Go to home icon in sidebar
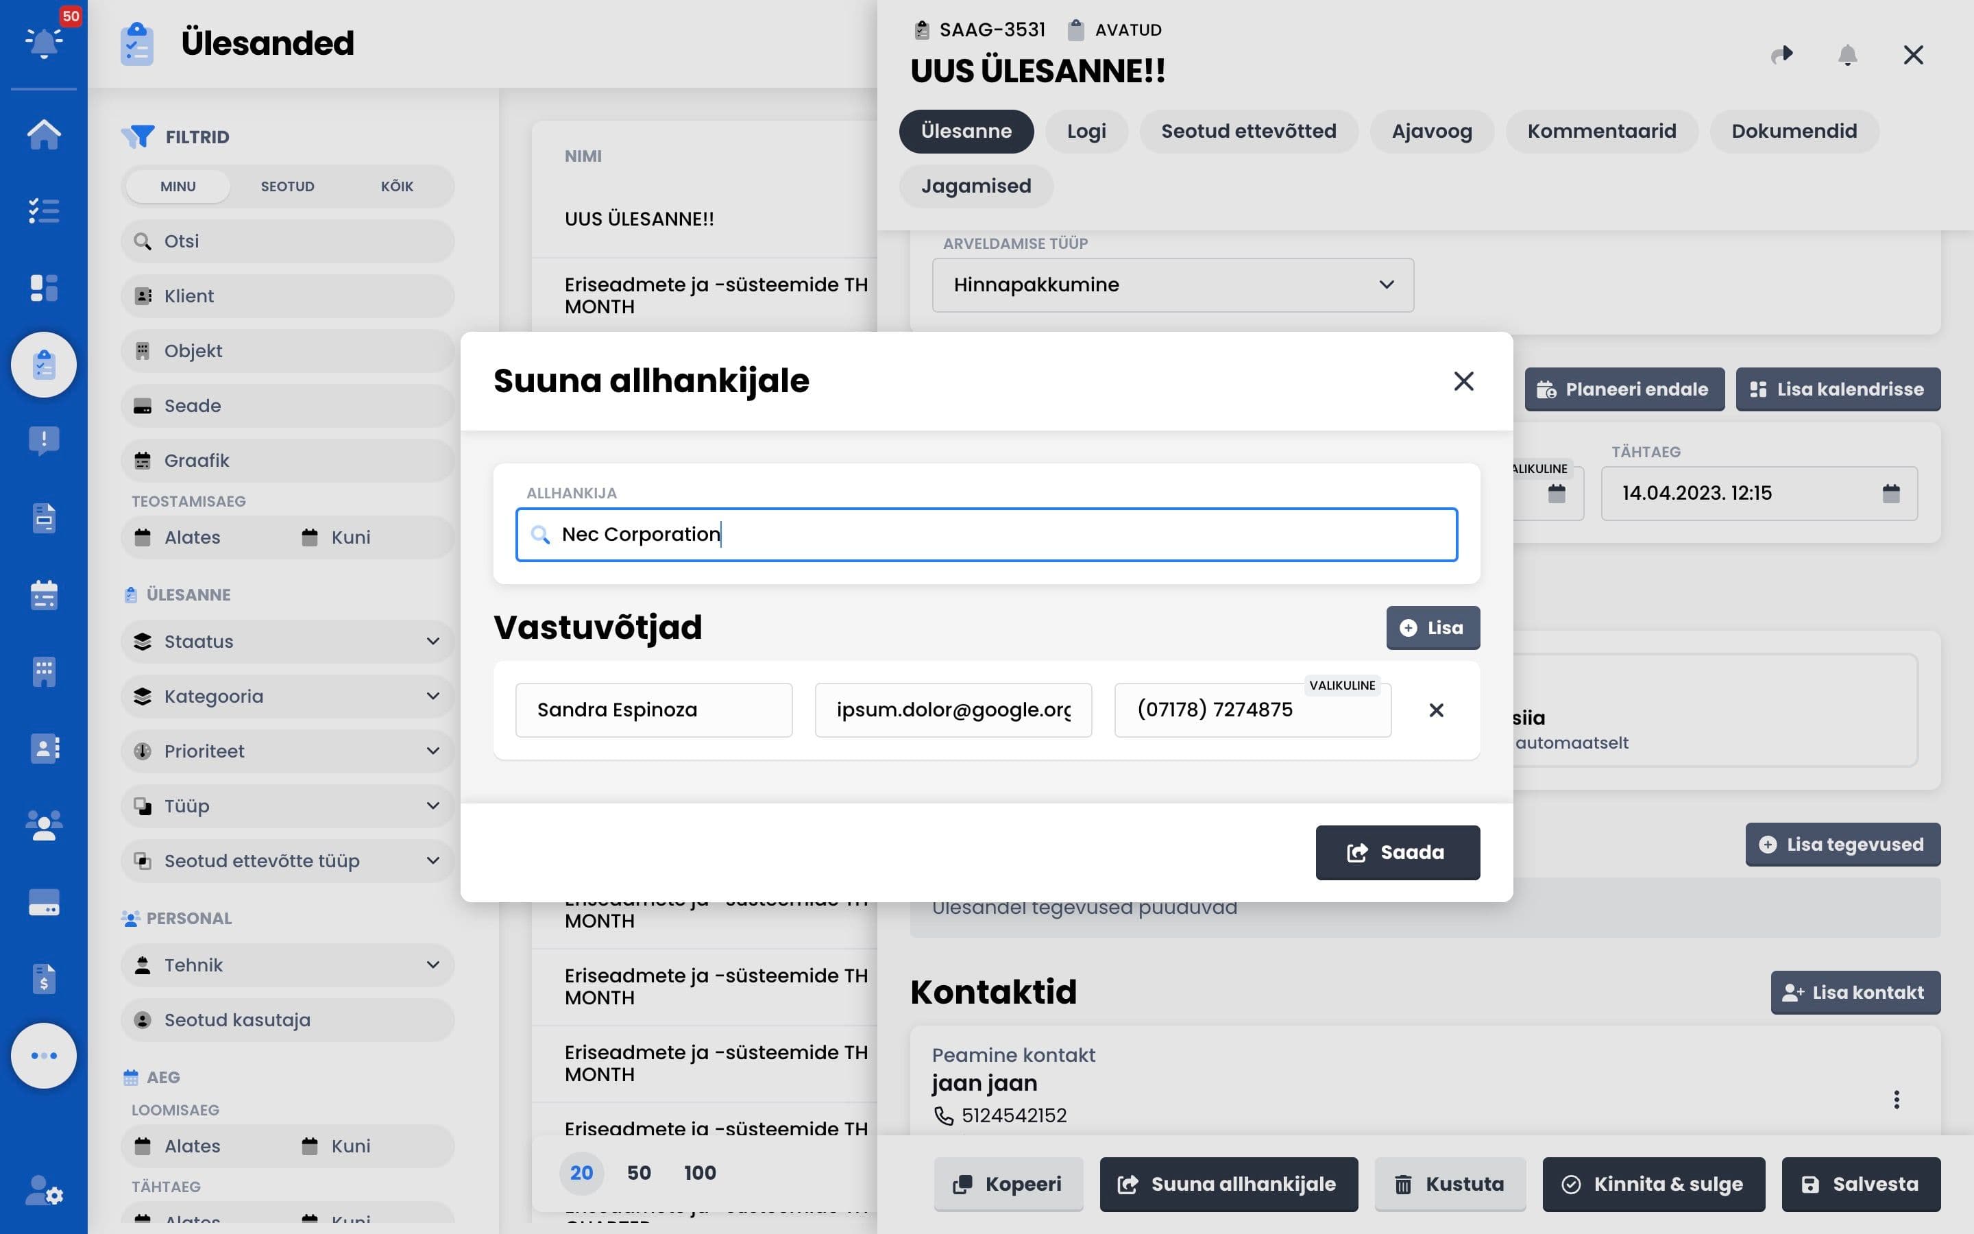The image size is (1974, 1234). coord(44,134)
